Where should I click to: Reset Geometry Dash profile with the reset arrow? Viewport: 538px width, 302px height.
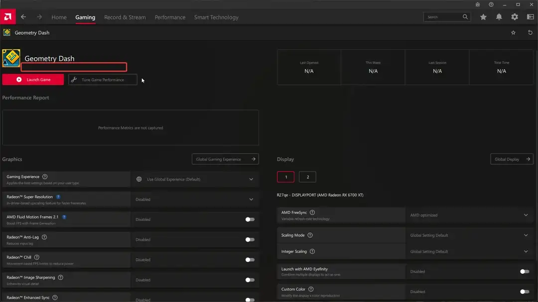(x=530, y=32)
